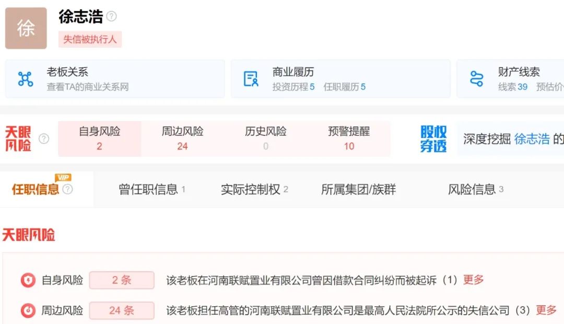564x324 pixels.
Task: Select the 历史风险 0 risk tab
Action: (265, 138)
